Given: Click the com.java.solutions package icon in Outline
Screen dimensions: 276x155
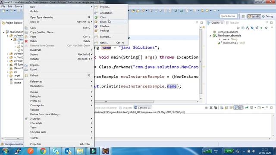Looking at the screenshot, I should (x=214, y=32).
